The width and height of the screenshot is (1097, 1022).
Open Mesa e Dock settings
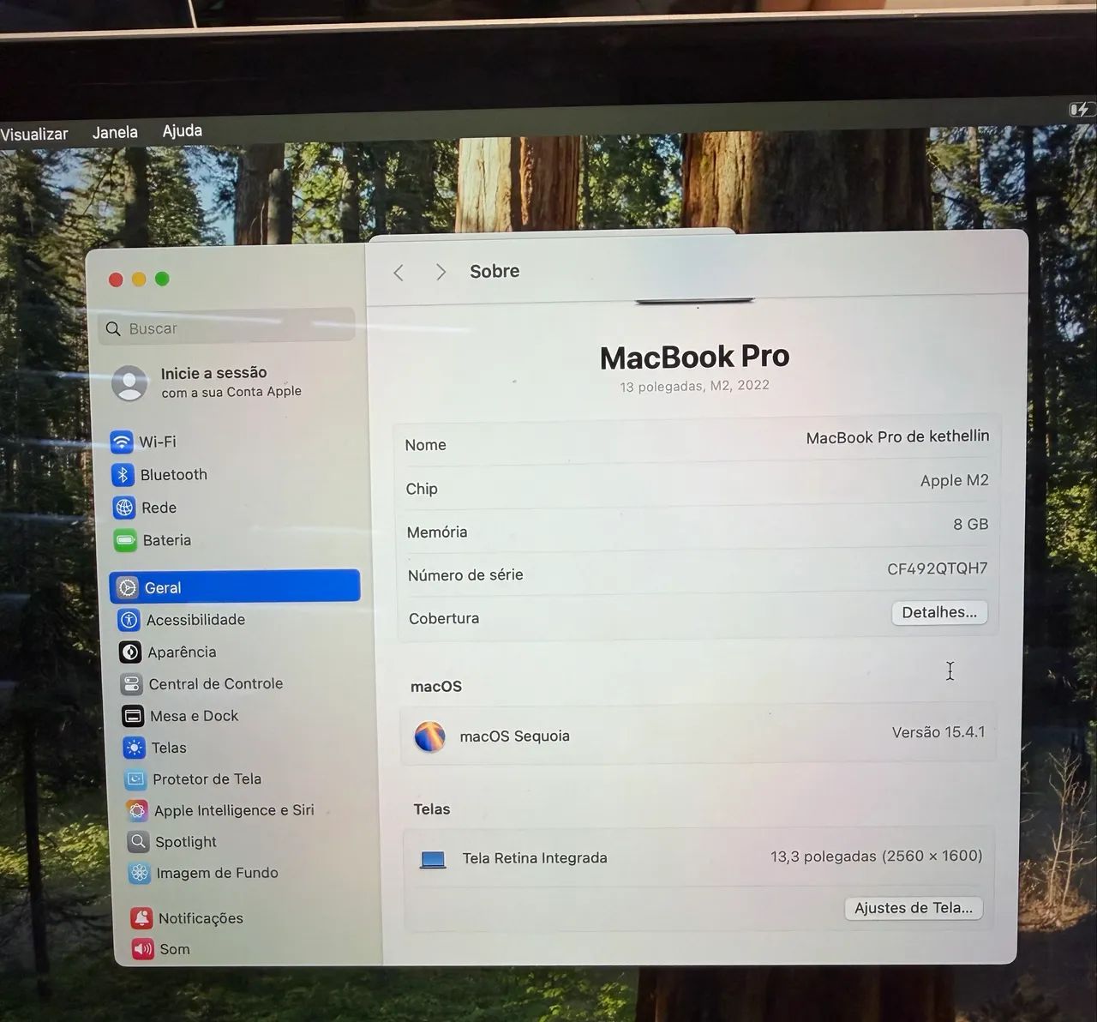[x=180, y=716]
